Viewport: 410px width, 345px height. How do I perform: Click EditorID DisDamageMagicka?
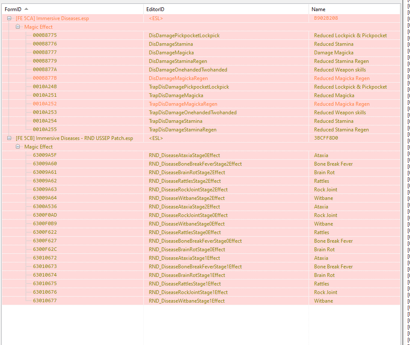(x=171, y=53)
